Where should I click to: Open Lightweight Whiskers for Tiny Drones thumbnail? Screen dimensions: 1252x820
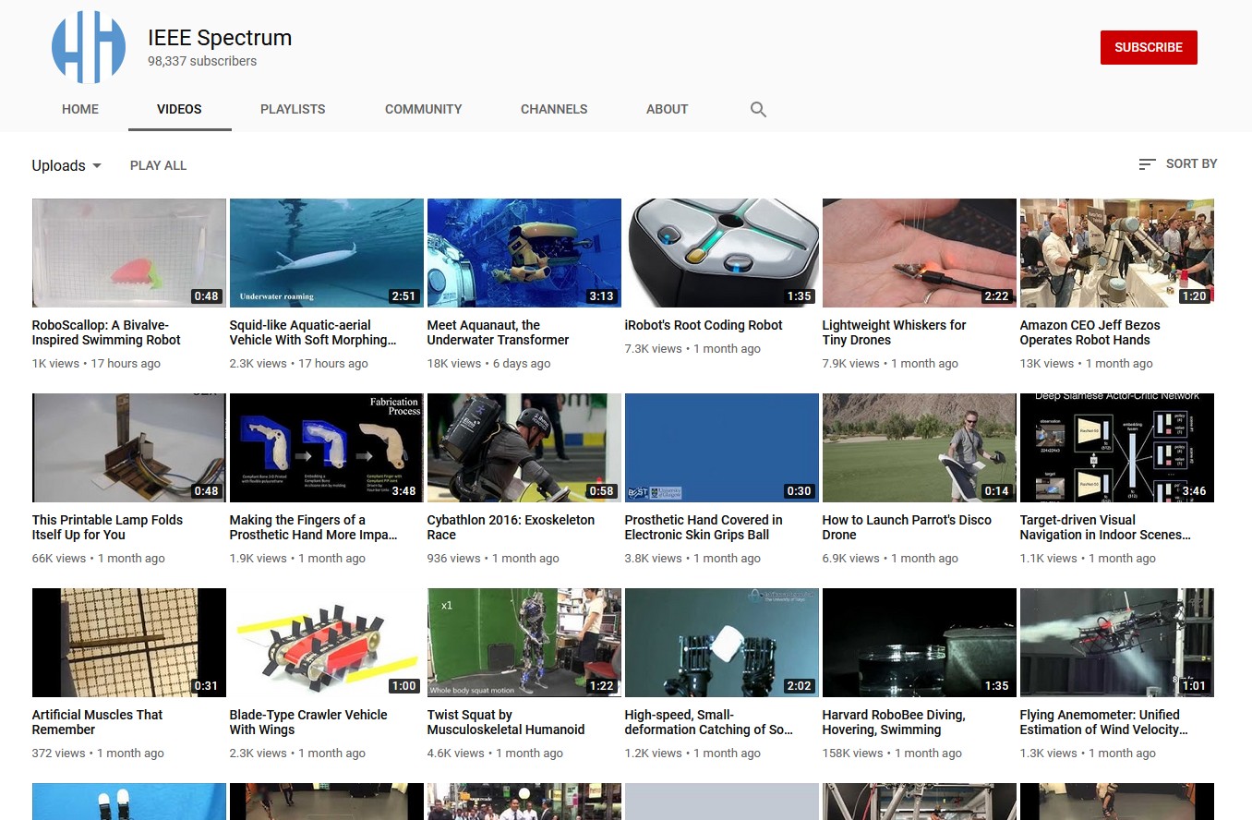coord(920,253)
